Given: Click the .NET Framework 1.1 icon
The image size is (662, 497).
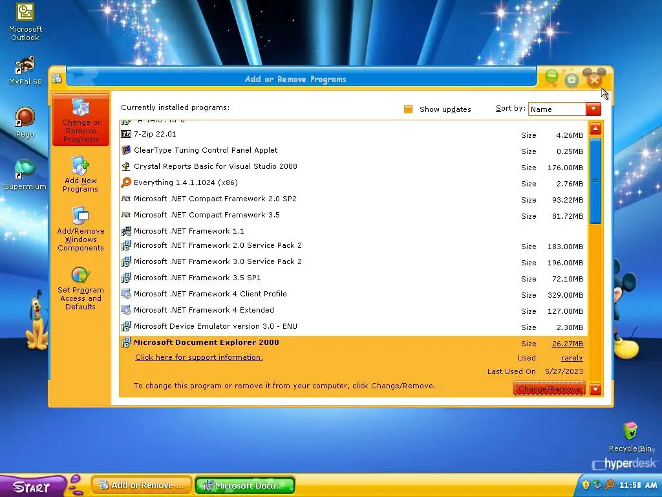Looking at the screenshot, I should [126, 231].
